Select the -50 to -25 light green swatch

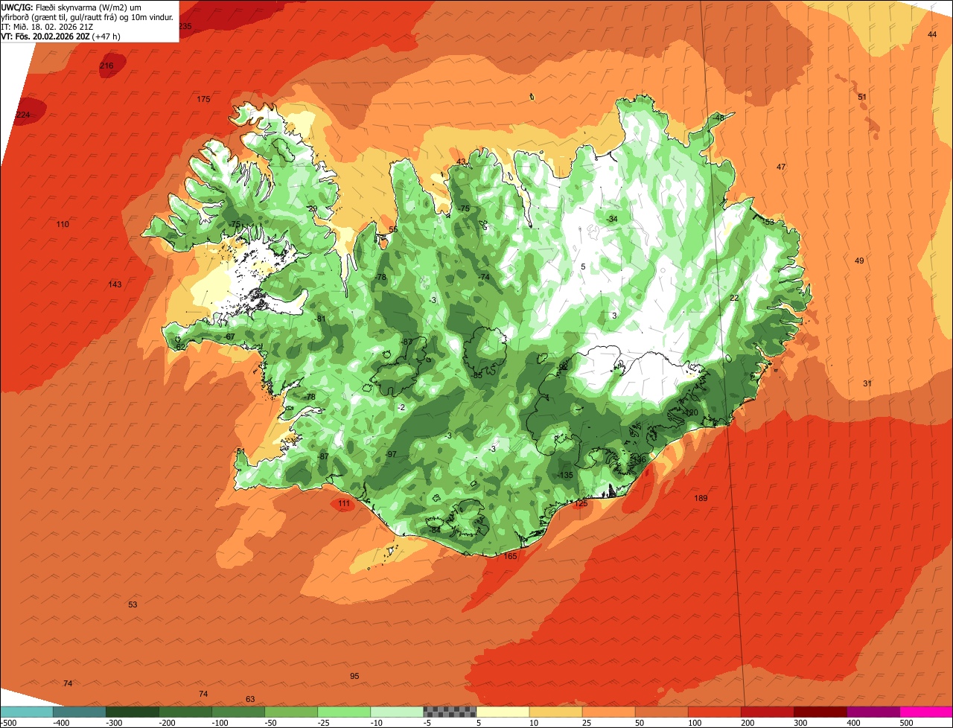click(291, 712)
